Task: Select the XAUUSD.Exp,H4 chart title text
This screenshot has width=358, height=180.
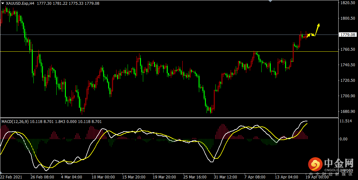Action: [x=20, y=3]
